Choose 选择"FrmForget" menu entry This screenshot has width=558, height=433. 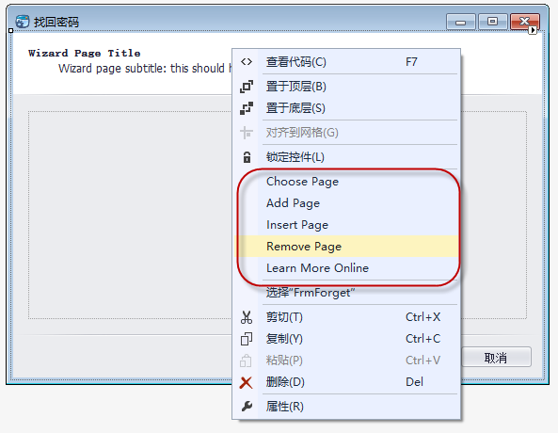pyautogui.click(x=346, y=293)
